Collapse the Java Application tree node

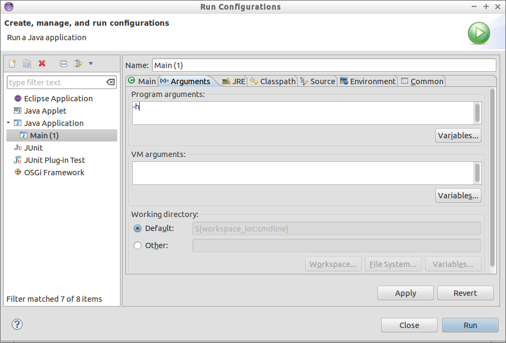click(x=9, y=123)
